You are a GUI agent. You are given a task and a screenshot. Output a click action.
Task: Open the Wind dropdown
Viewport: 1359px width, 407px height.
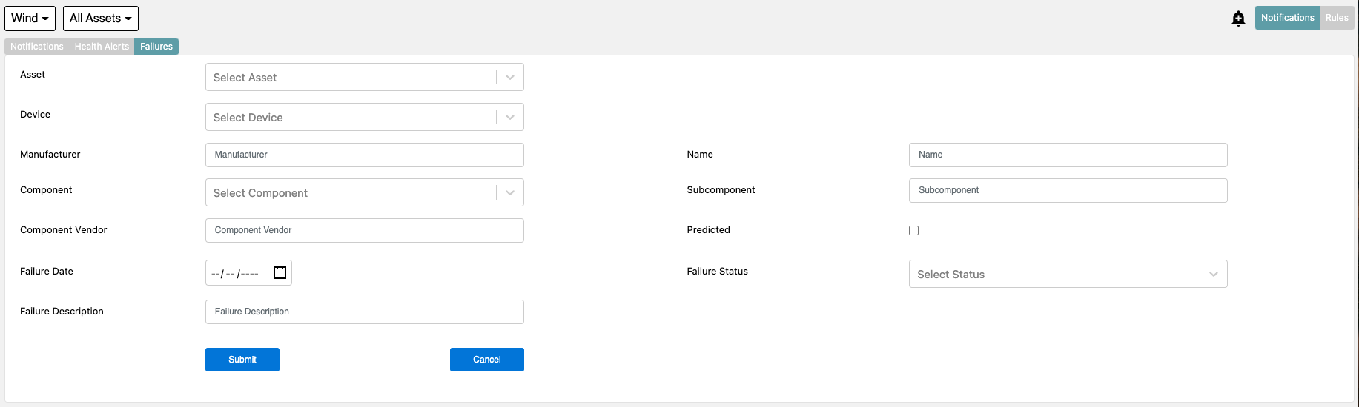(x=30, y=18)
